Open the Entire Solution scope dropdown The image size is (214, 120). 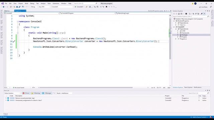coord(12,93)
